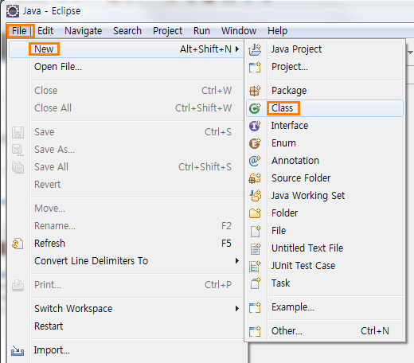Image resolution: width=414 pixels, height=363 pixels.
Task: Expand Convert Line Delimiters To submenu arrow
Action: coord(237,261)
